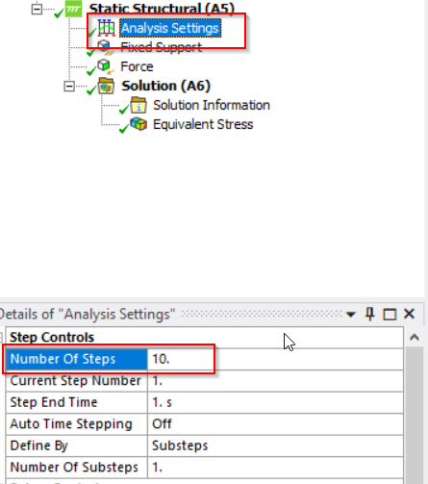The height and width of the screenshot is (484, 428).
Task: Select the Define By Substeps value
Action: [275, 446]
